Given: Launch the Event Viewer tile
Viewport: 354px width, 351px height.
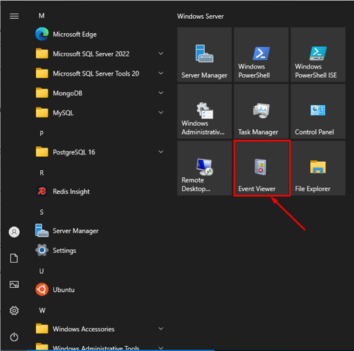Looking at the screenshot, I should 262,168.
